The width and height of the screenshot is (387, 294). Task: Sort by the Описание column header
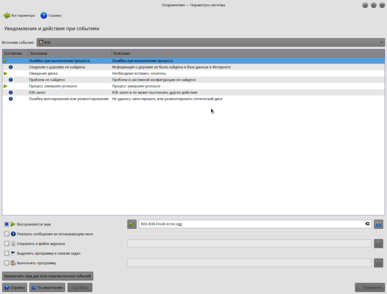248,53
